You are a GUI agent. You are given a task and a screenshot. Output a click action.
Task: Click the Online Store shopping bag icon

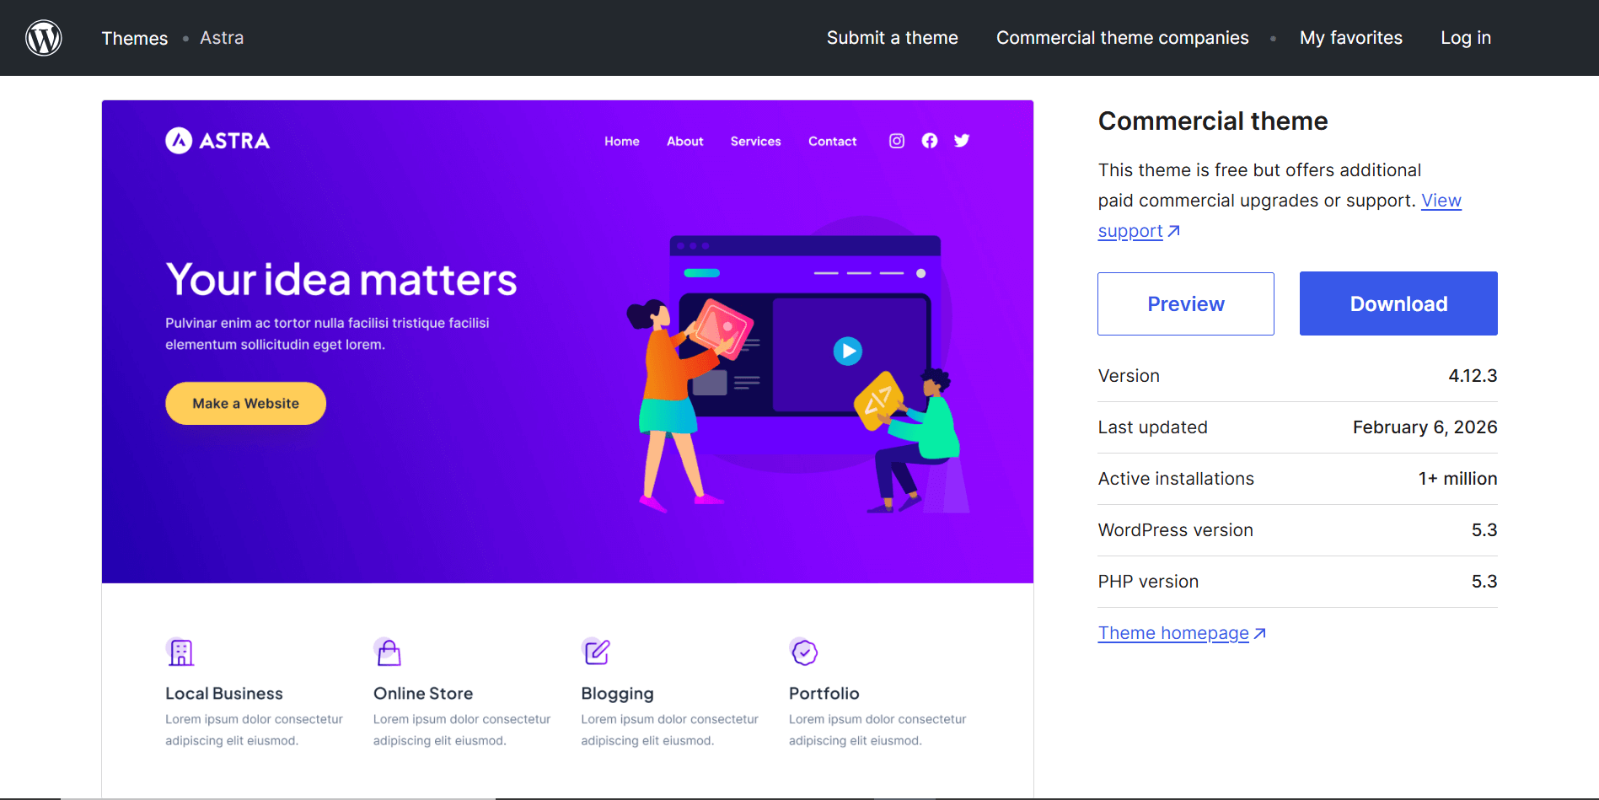tap(388, 652)
